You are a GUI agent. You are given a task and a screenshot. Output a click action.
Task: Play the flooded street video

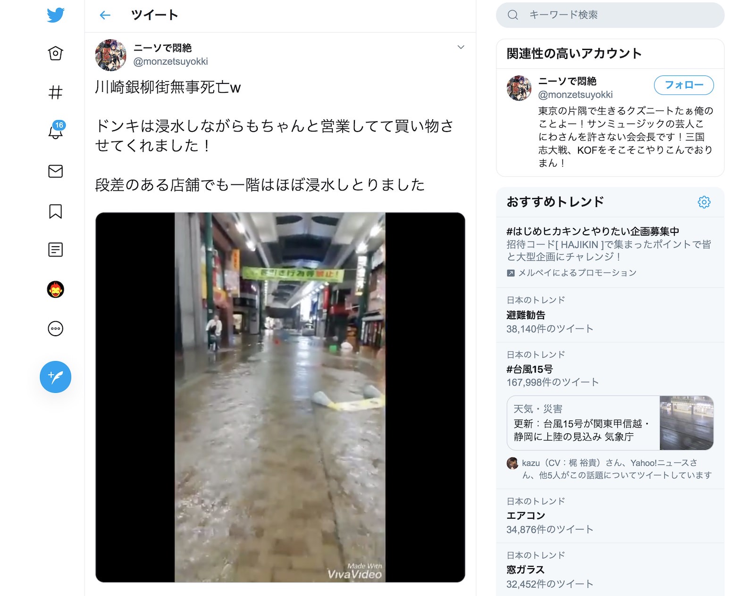tap(280, 397)
